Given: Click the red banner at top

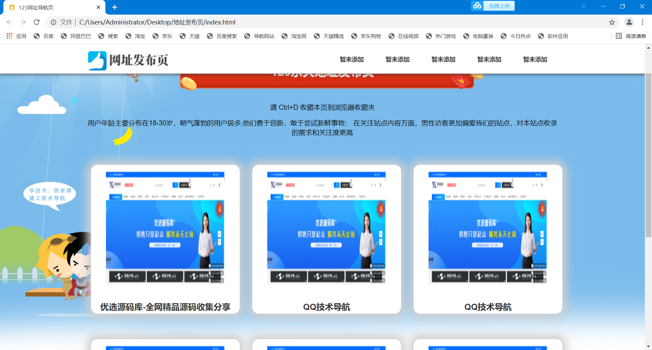Looking at the screenshot, I should click(327, 81).
